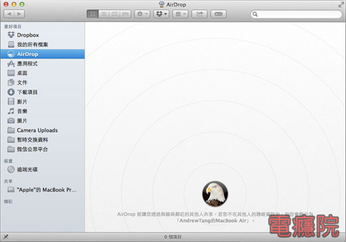This screenshot has width=346, height=242.
Task: Click the Dropbox sidebar icon
Action: coord(11,35)
